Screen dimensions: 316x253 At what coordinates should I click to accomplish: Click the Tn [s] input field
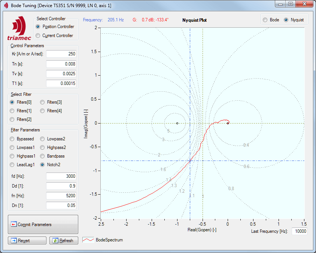(x=61, y=64)
